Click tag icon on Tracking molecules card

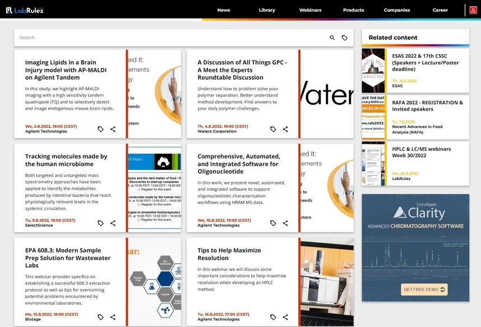[100, 223]
